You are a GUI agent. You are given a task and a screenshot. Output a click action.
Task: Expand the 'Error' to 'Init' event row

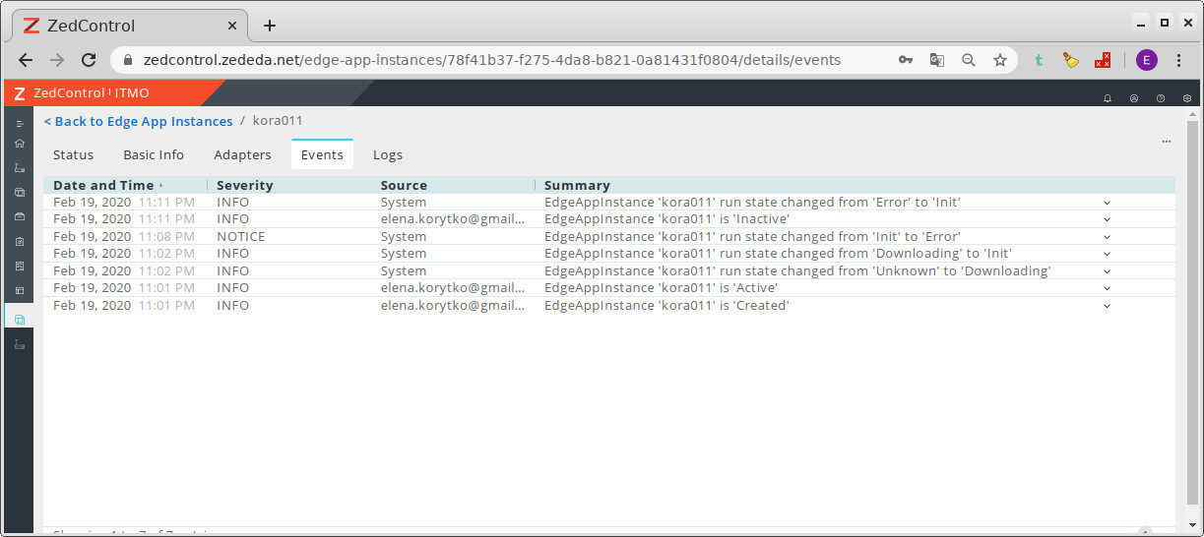tap(1107, 203)
